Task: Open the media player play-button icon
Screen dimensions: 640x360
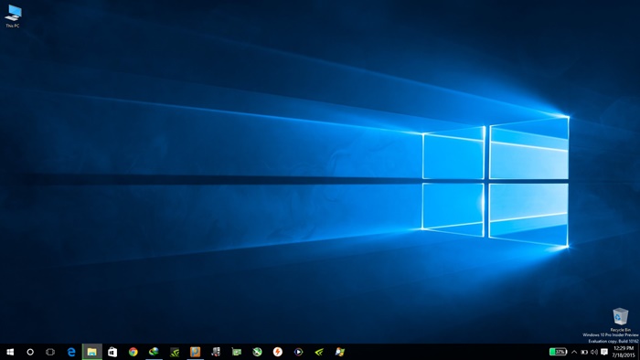Action: pyautogui.click(x=298, y=352)
